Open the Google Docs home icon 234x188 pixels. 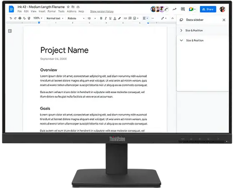click(x=11, y=9)
